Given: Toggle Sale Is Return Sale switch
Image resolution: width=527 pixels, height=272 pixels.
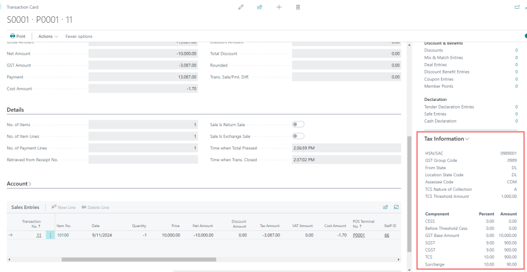Looking at the screenshot, I should point(298,124).
